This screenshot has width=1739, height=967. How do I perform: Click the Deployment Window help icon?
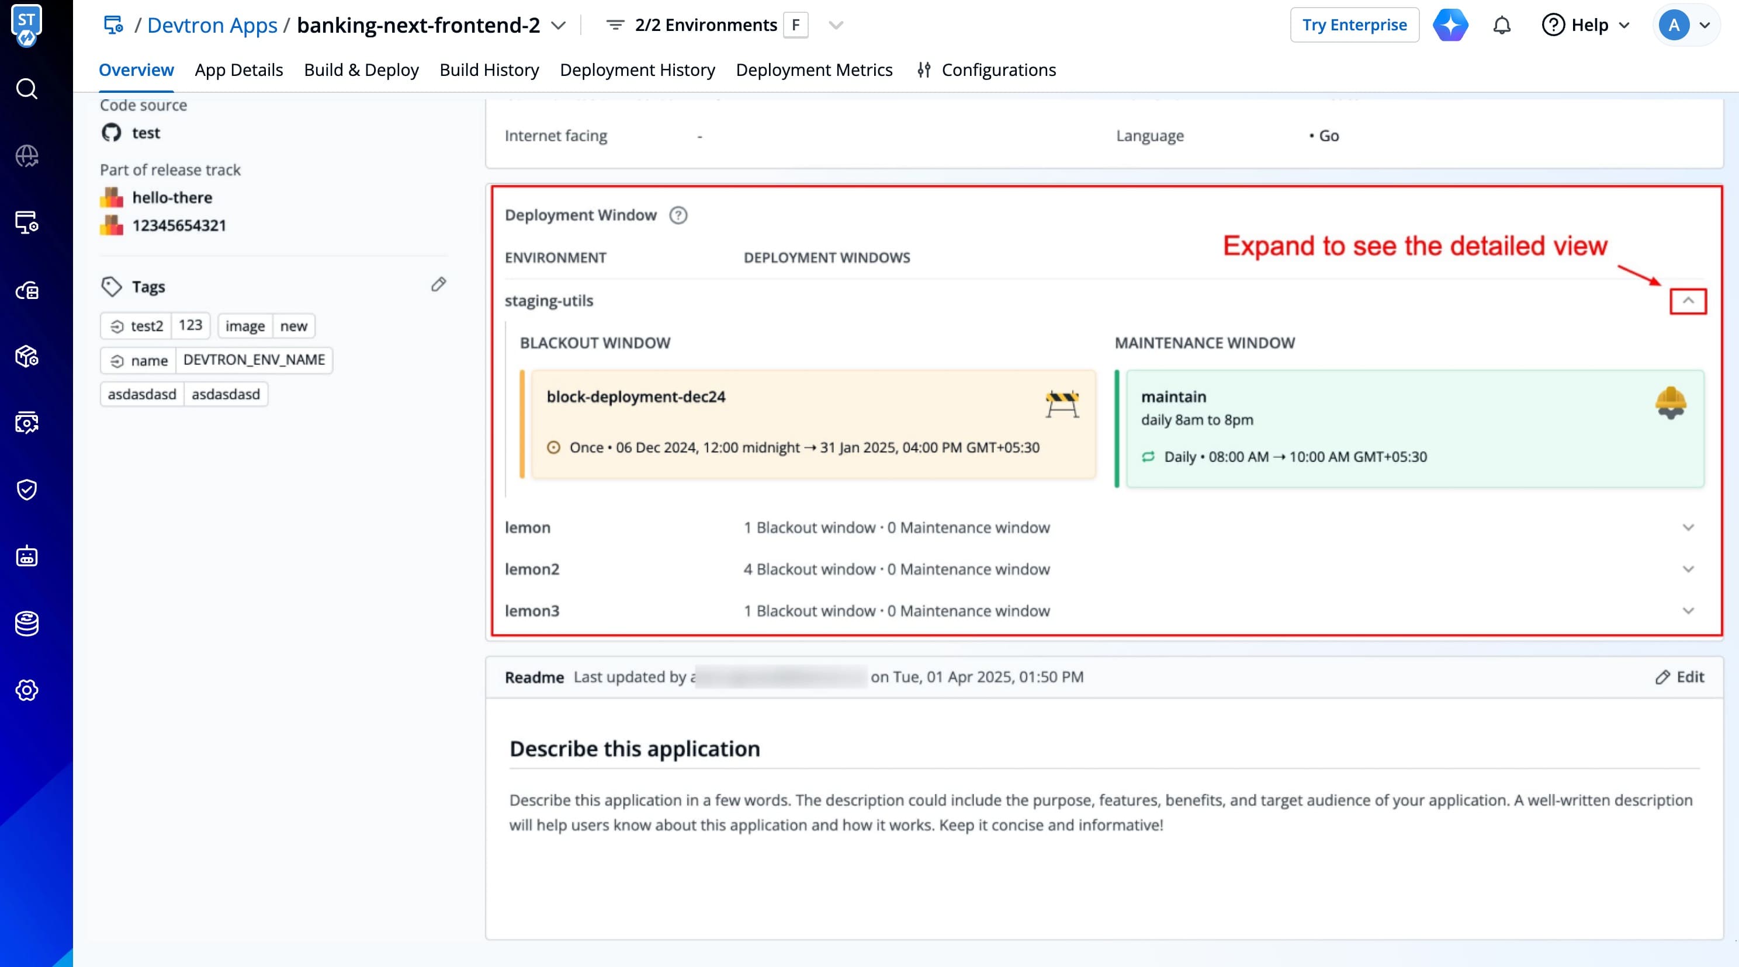point(678,215)
